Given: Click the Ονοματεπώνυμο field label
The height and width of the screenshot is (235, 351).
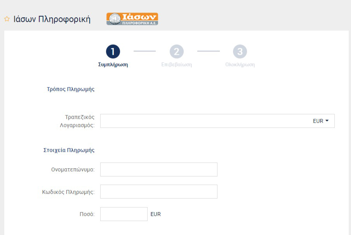Looking at the screenshot, I should tap(73, 170).
